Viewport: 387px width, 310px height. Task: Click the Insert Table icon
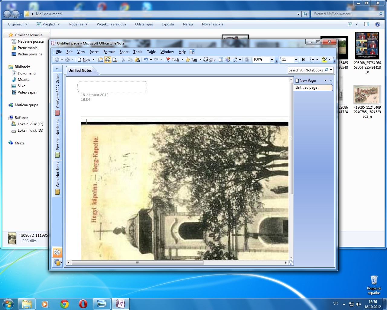[x=221, y=60]
